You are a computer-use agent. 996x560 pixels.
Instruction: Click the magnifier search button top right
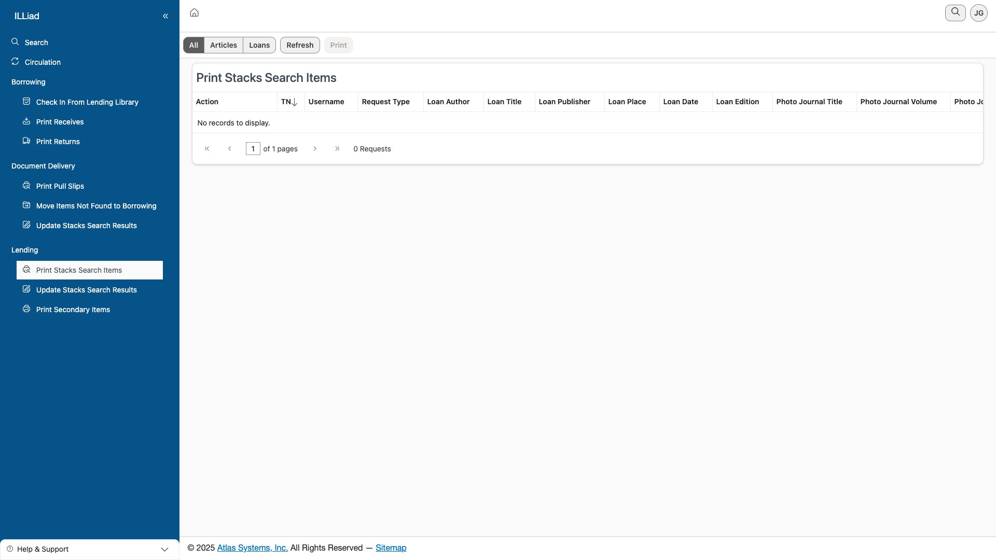point(955,12)
